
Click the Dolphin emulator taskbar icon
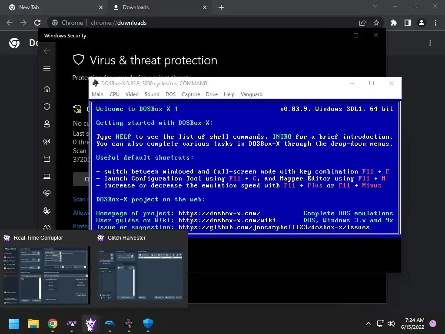(110, 324)
